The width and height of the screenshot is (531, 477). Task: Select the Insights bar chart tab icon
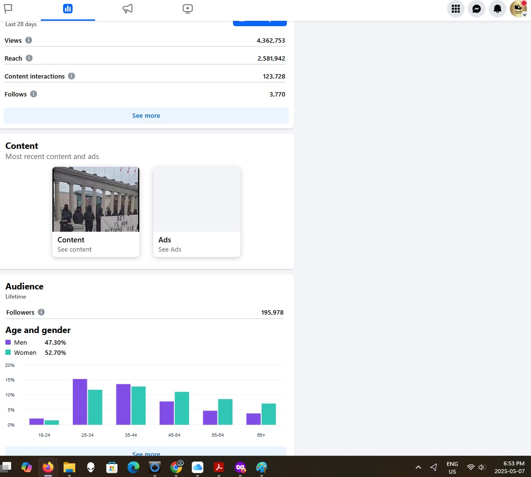tap(68, 8)
